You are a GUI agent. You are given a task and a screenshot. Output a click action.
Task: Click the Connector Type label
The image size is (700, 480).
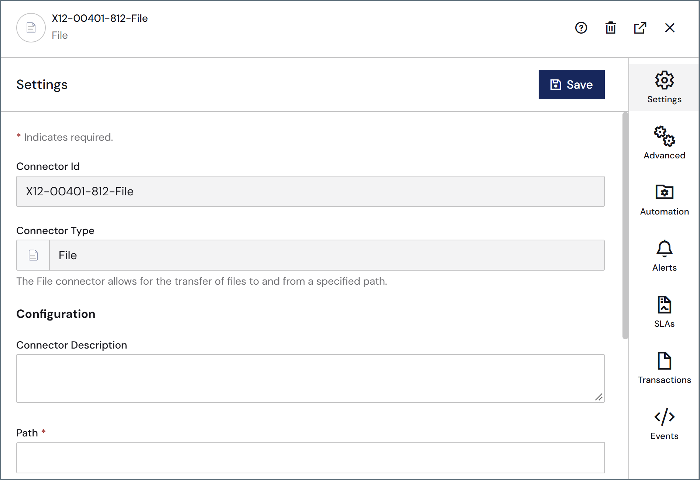pos(55,230)
